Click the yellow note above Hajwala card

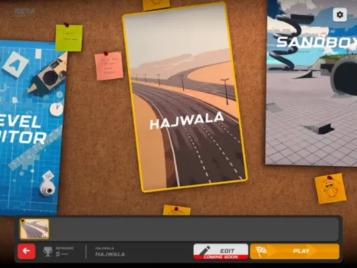pyautogui.click(x=156, y=5)
